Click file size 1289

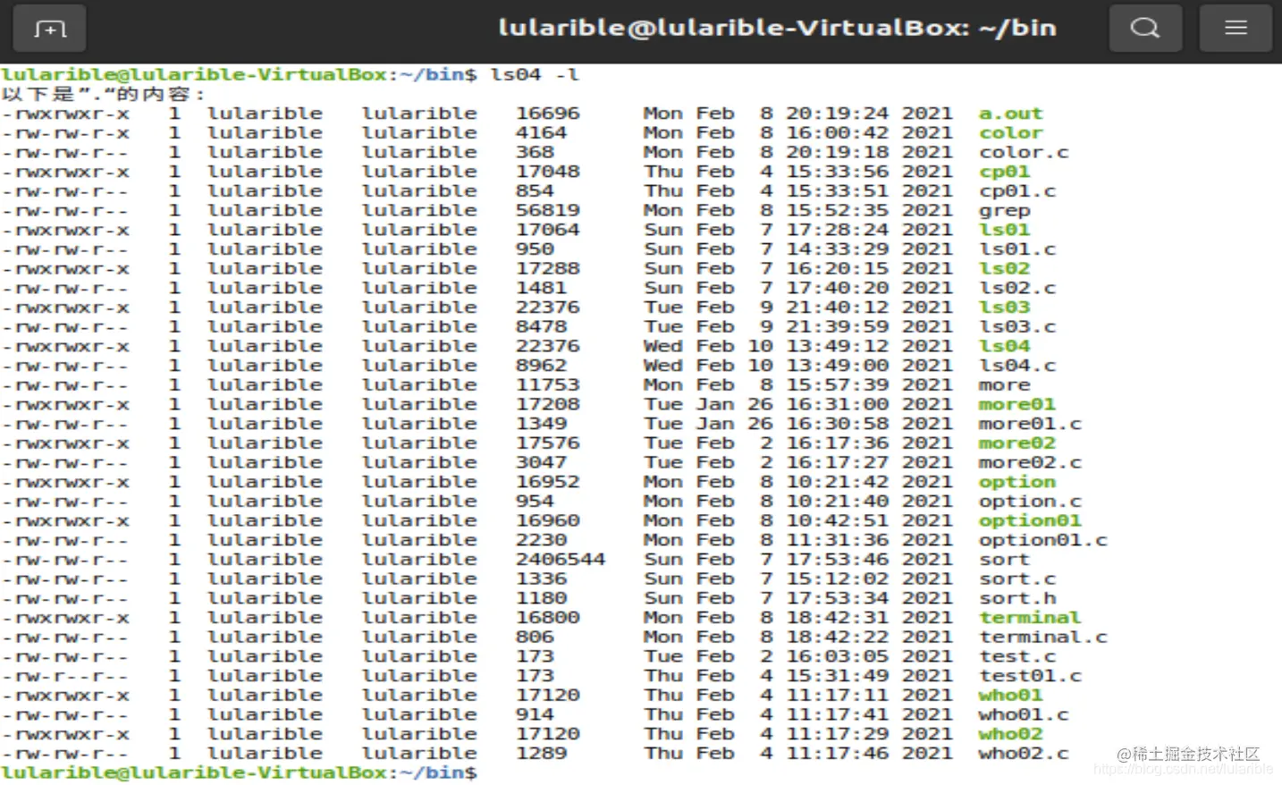pos(542,754)
